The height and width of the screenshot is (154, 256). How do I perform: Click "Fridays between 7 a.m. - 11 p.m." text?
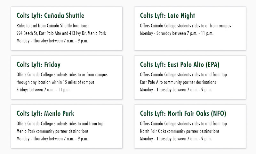tap(44, 90)
